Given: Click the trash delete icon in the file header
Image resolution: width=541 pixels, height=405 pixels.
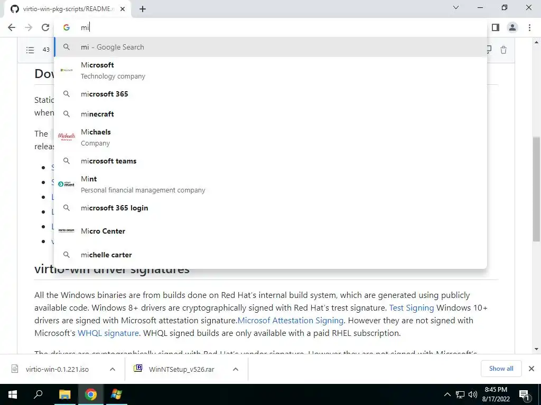Looking at the screenshot, I should [x=503, y=50].
